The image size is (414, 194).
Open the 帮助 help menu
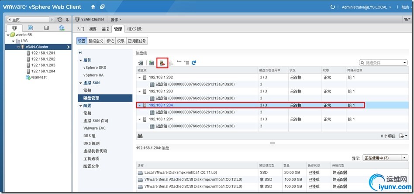pos(406,7)
